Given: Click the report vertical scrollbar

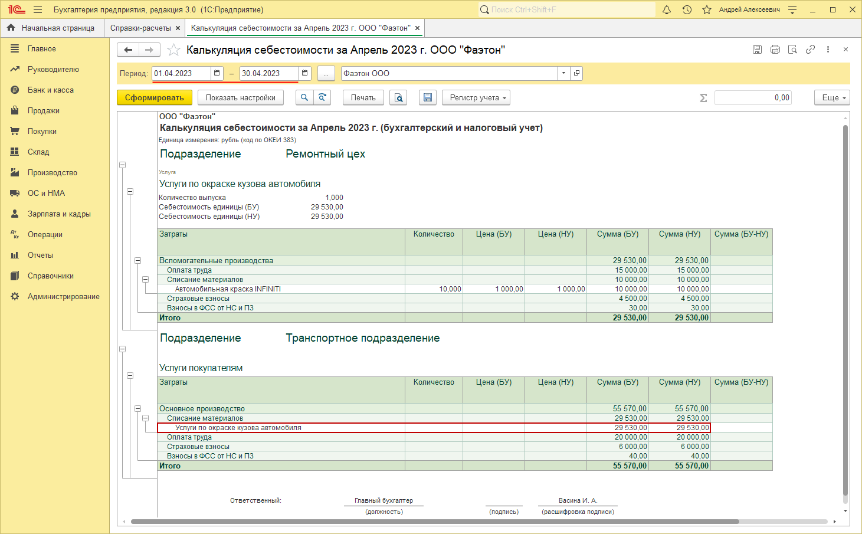Looking at the screenshot, I should pos(845,310).
